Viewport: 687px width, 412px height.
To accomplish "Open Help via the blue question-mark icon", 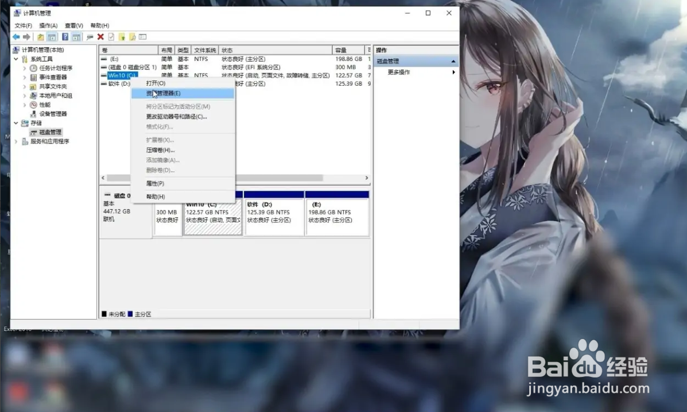I will [x=65, y=37].
